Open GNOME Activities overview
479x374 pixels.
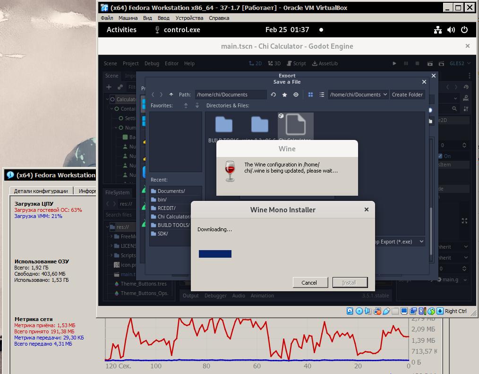[x=121, y=30]
